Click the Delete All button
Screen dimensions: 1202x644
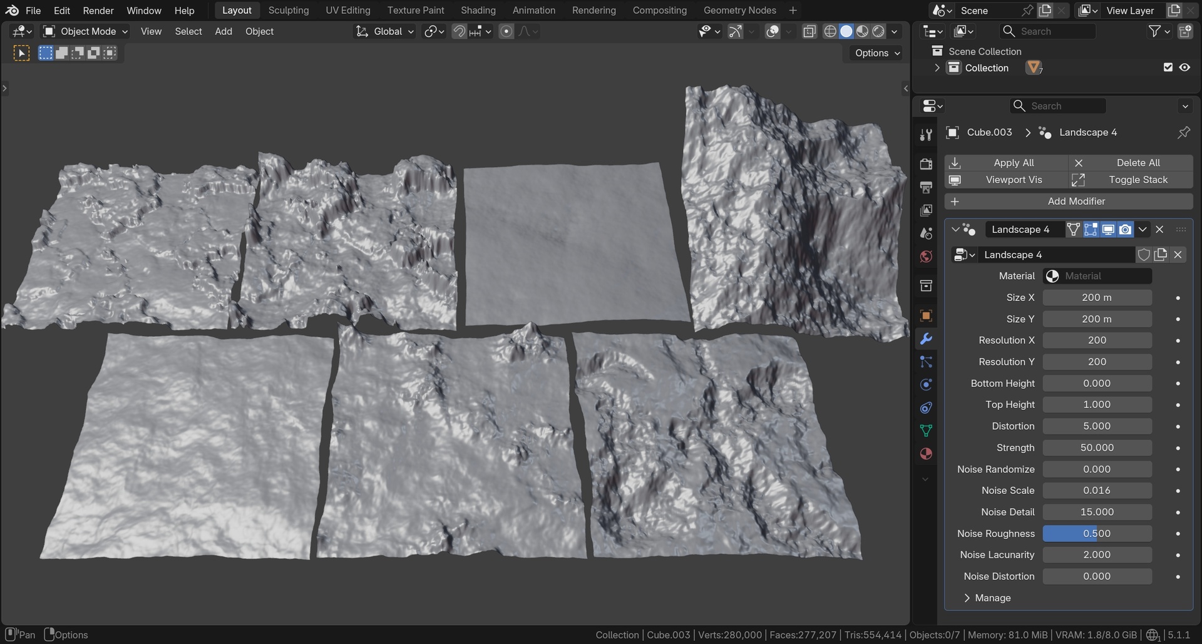coord(1131,163)
